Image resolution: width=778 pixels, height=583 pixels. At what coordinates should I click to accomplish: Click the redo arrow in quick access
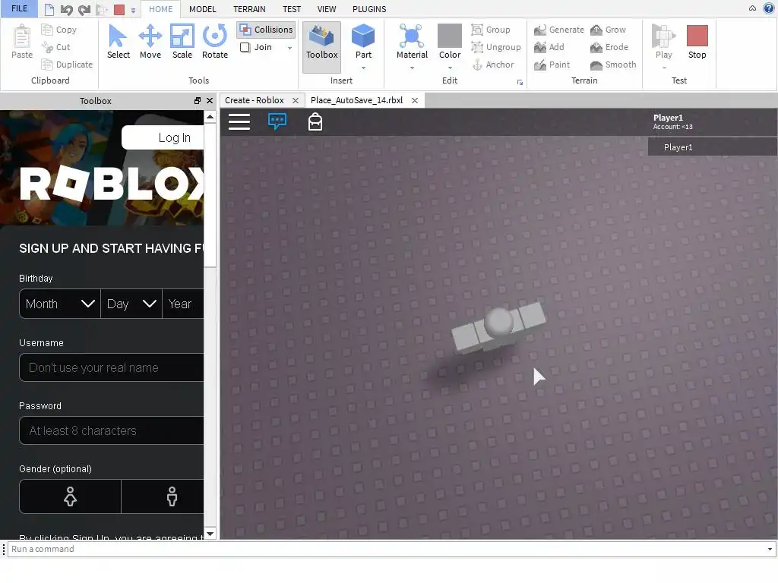point(84,9)
